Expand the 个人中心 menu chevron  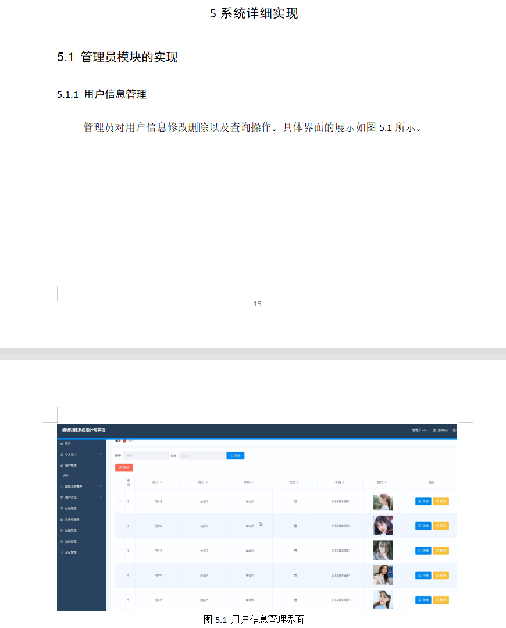pyautogui.click(x=101, y=455)
